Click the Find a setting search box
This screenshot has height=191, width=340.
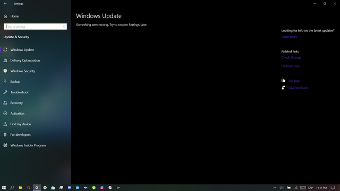pyautogui.click(x=36, y=27)
